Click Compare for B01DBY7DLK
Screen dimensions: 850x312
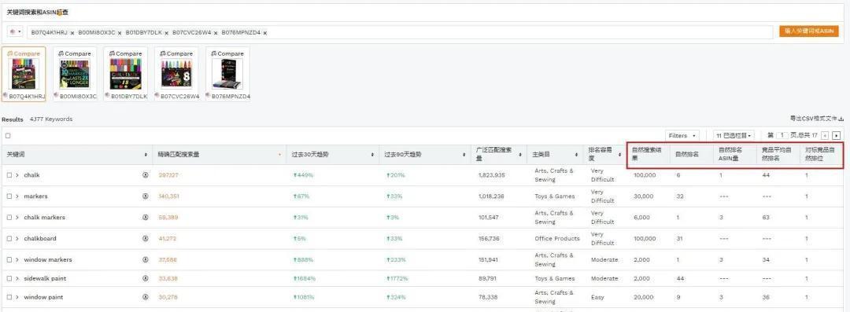click(125, 53)
